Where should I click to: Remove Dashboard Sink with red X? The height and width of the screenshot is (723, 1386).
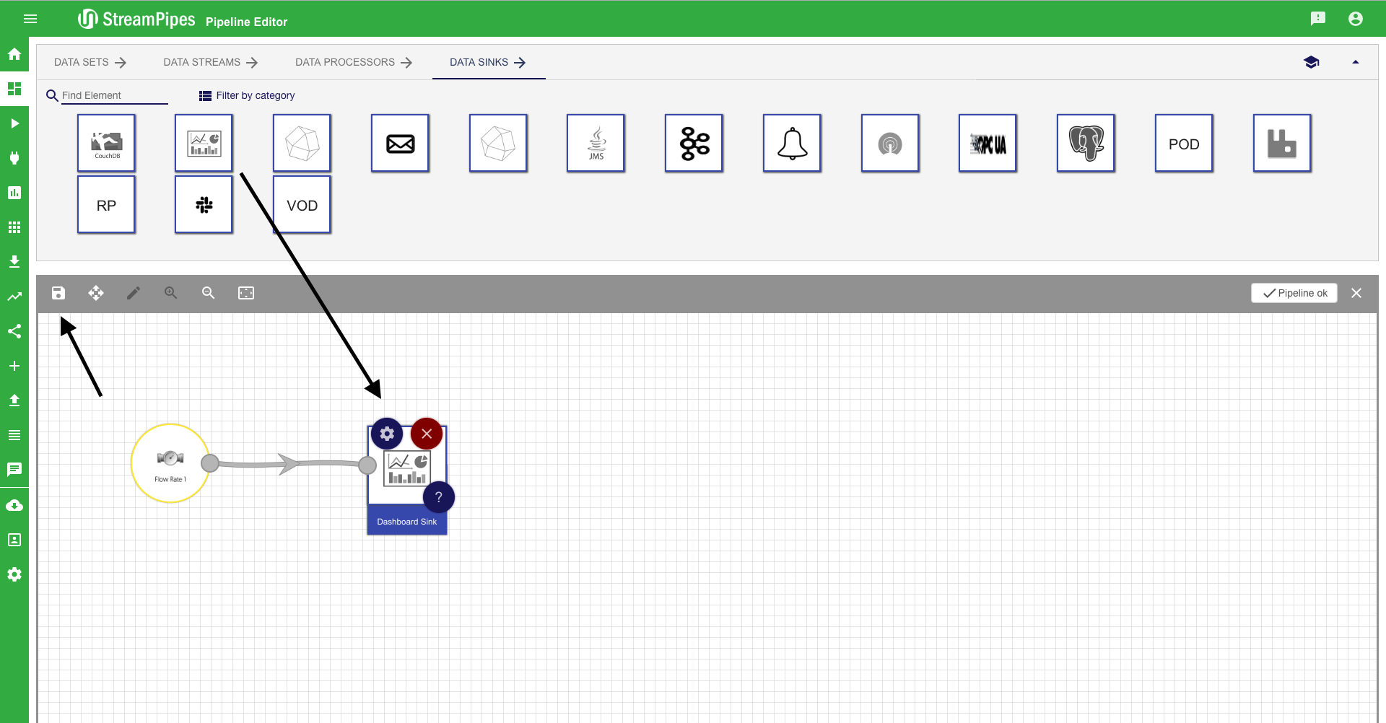click(427, 434)
